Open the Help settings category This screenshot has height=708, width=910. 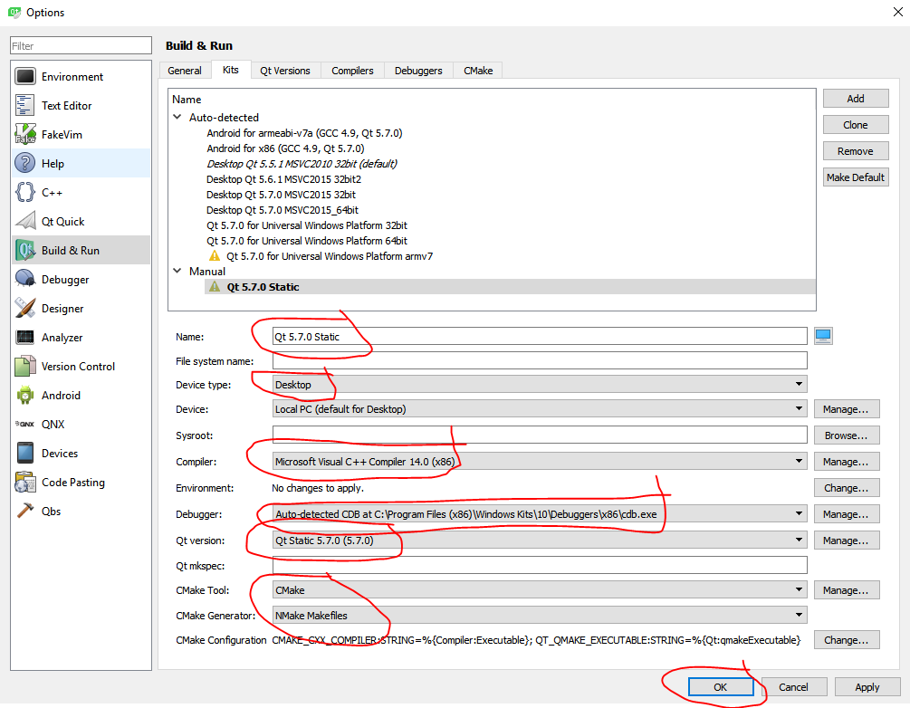click(x=81, y=164)
